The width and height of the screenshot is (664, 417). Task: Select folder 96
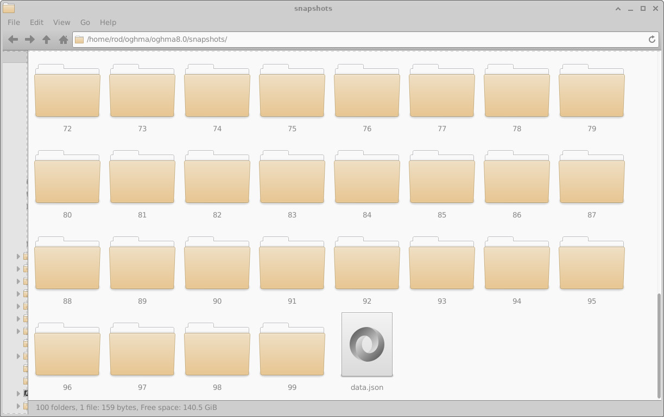[67, 356]
